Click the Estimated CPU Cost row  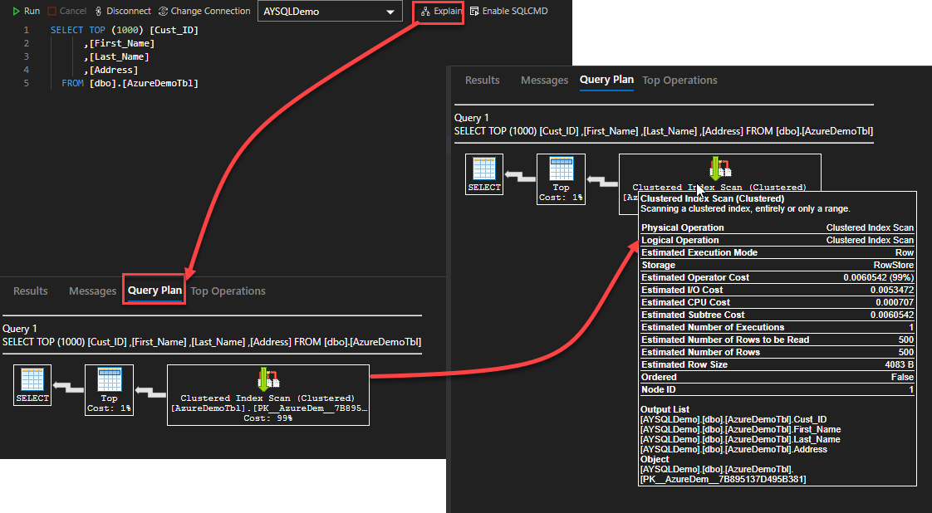777,302
